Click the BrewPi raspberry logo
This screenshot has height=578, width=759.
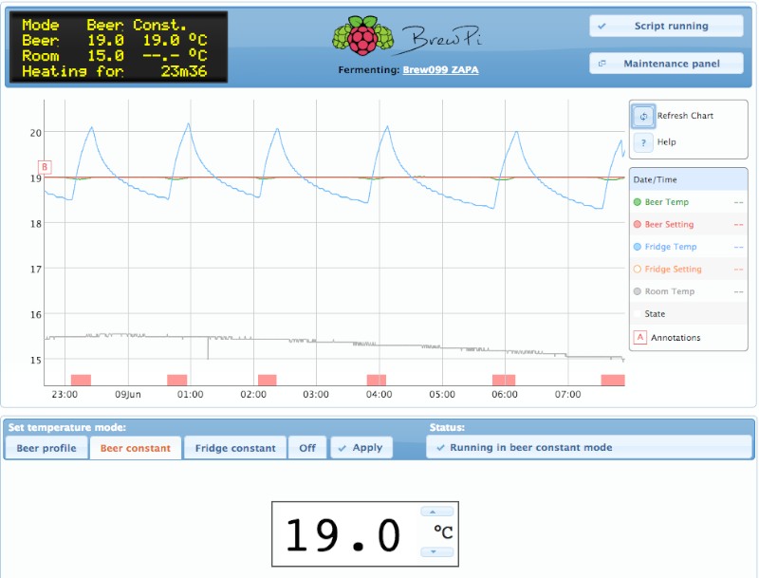coord(362,35)
